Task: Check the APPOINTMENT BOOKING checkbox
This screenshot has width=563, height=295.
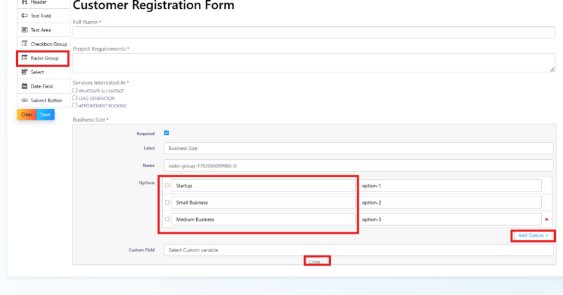Action: 74,106
